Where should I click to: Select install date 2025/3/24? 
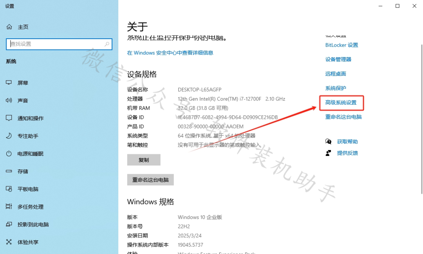pyautogui.click(x=190, y=236)
